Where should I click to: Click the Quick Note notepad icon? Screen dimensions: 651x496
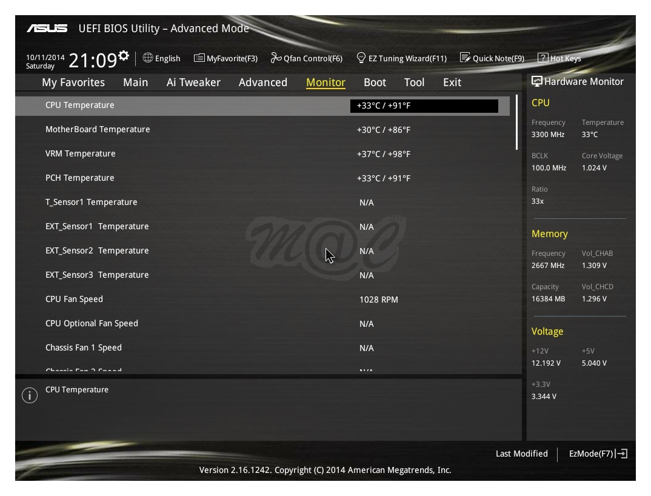[x=465, y=58]
